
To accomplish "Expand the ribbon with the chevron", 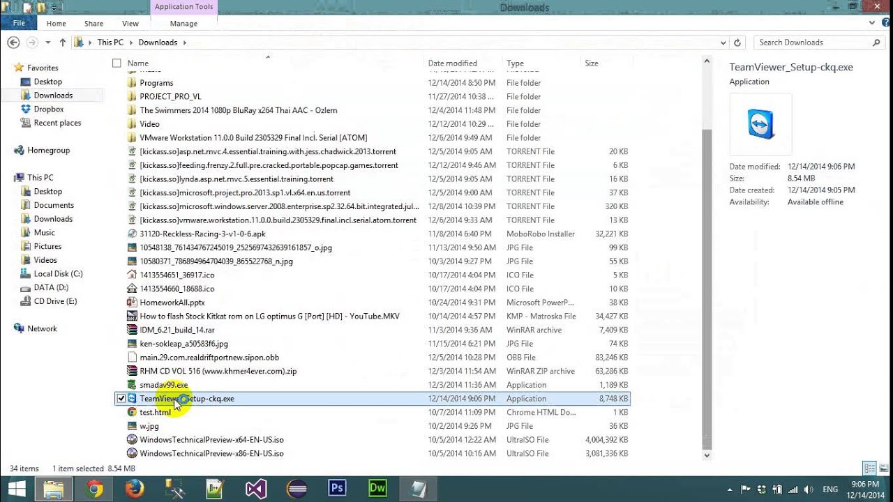I will [872, 23].
